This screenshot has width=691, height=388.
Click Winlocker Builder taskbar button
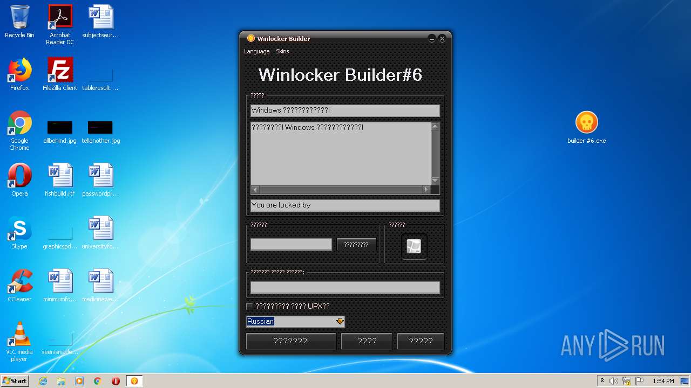click(x=134, y=381)
